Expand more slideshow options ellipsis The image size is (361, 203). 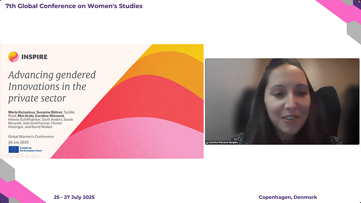coord(37,156)
